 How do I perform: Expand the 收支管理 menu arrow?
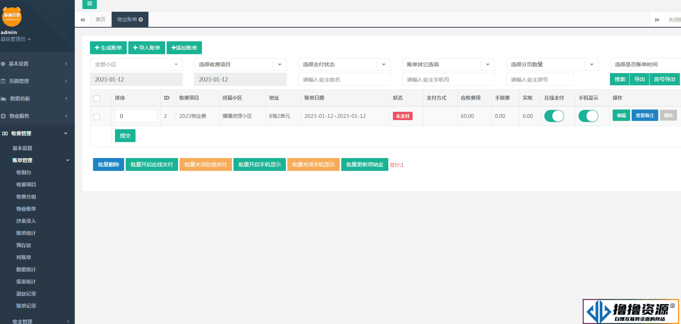68,322
